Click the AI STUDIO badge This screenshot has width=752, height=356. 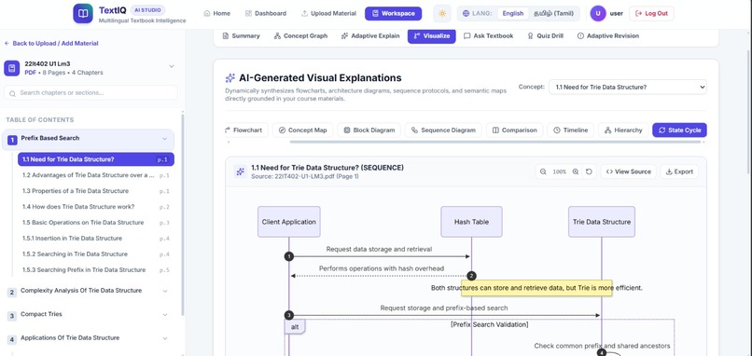(147, 10)
